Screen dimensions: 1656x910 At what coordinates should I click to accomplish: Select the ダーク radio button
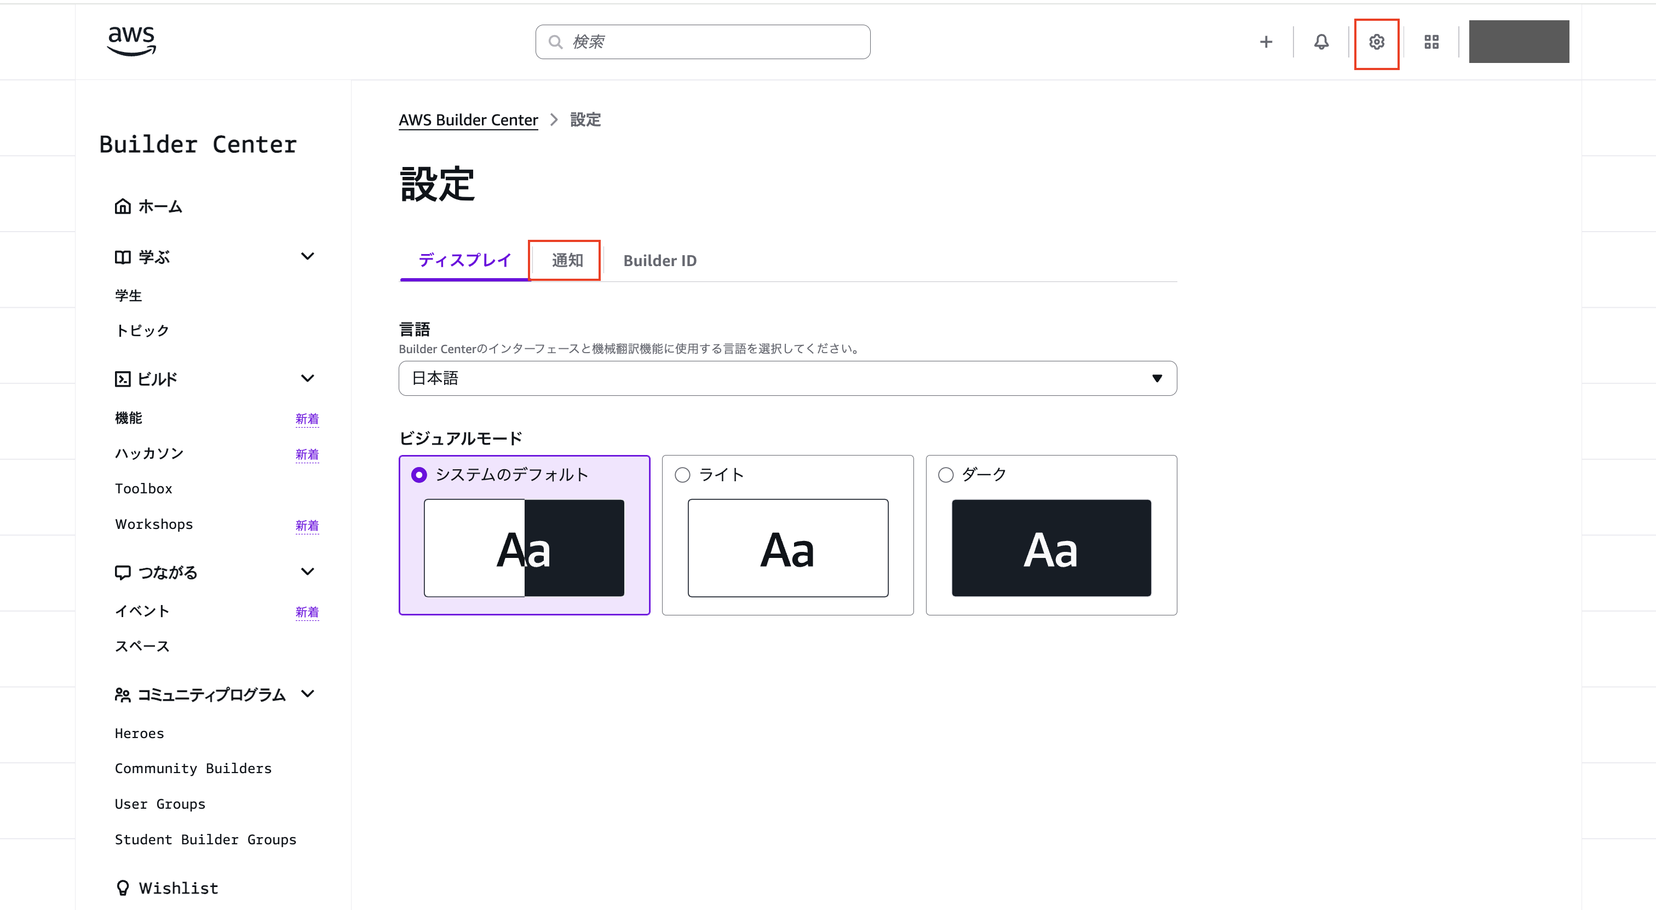[x=946, y=475]
